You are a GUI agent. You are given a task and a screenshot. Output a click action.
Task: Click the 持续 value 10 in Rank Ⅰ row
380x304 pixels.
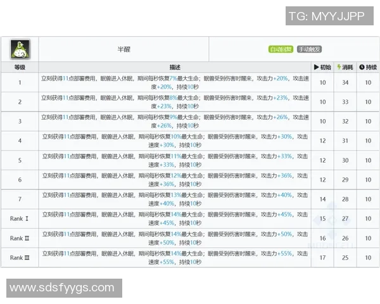[368, 218]
